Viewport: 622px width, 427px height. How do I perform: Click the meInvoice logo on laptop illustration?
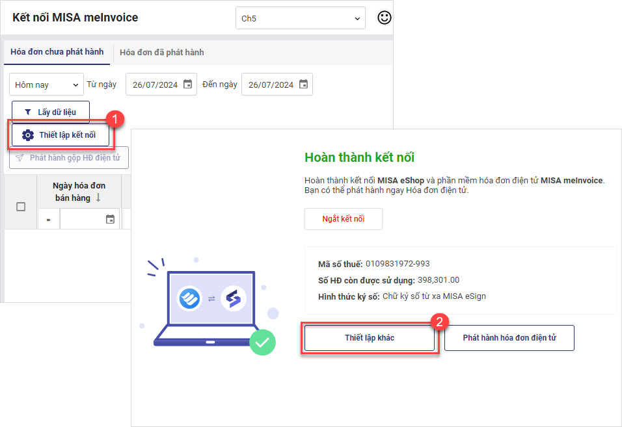(x=233, y=298)
